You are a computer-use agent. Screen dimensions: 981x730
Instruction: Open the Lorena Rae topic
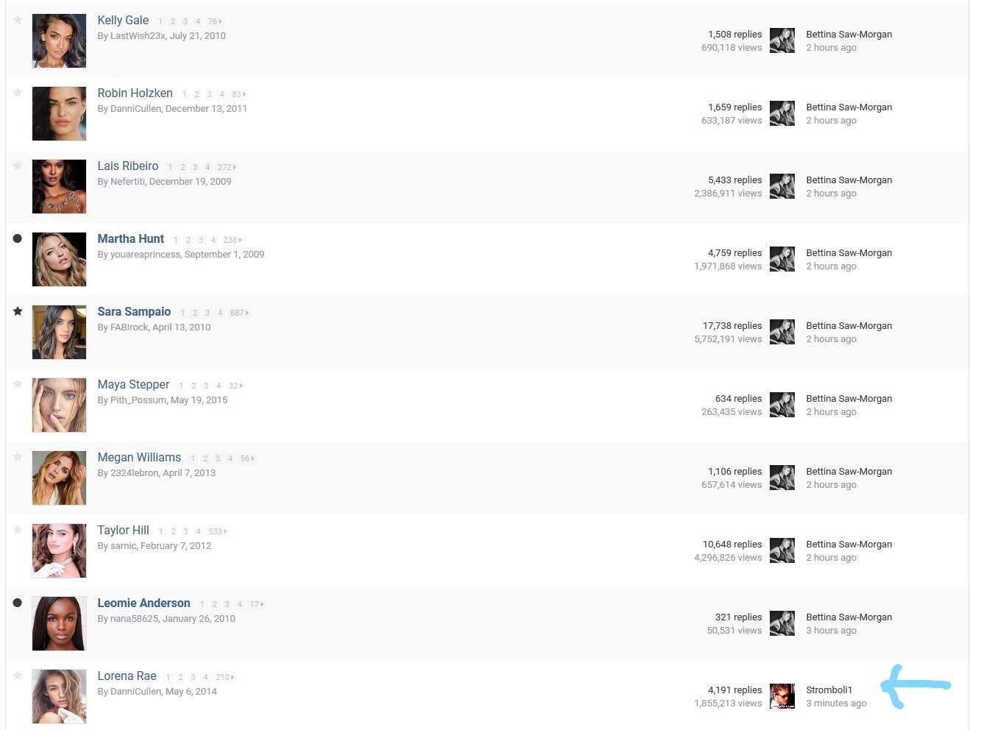click(x=127, y=676)
